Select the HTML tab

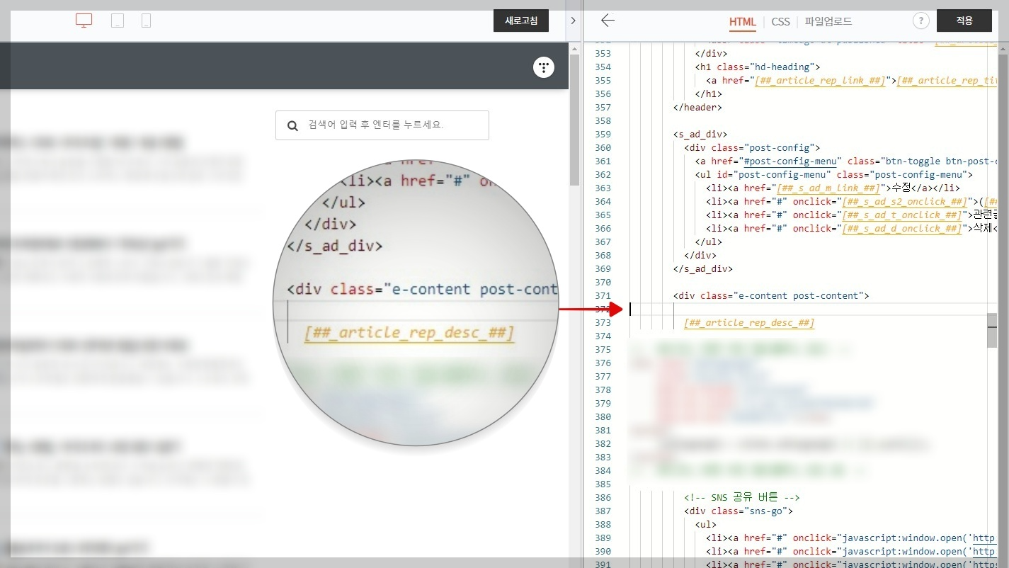pos(742,22)
